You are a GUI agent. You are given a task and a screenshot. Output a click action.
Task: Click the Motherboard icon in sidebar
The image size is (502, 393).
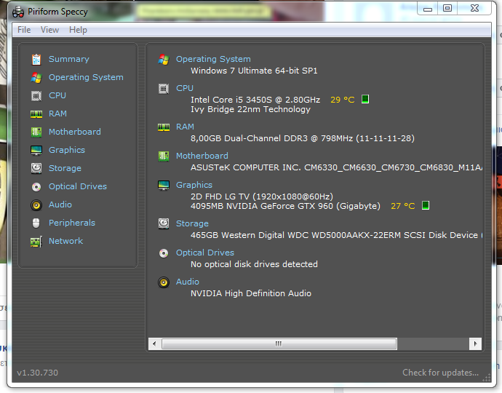[x=36, y=132]
